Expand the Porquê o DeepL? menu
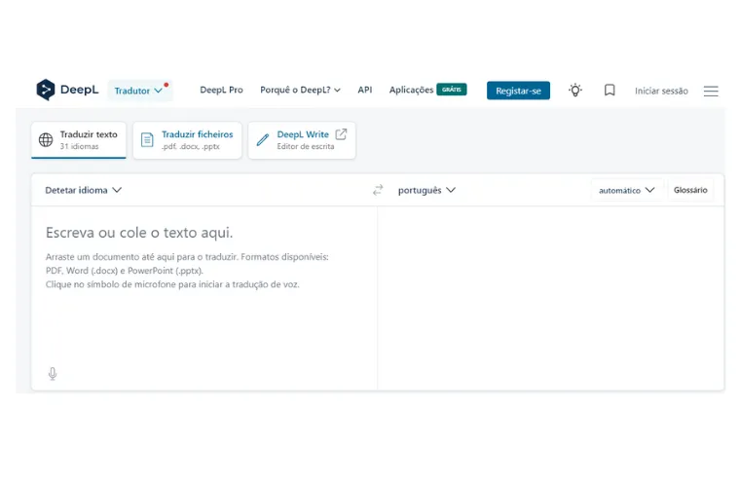The image size is (740, 482). tap(300, 90)
